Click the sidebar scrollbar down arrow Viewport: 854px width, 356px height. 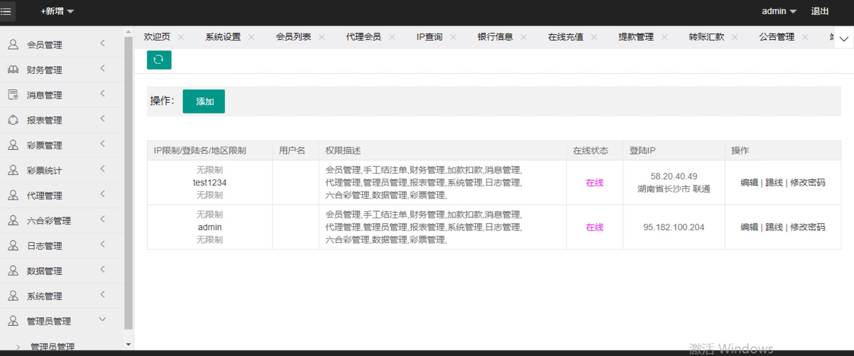[x=128, y=344]
